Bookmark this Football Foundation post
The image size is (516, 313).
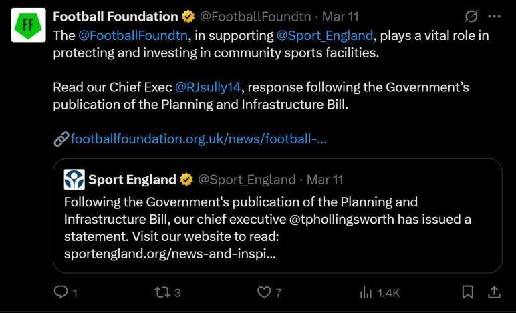[469, 292]
